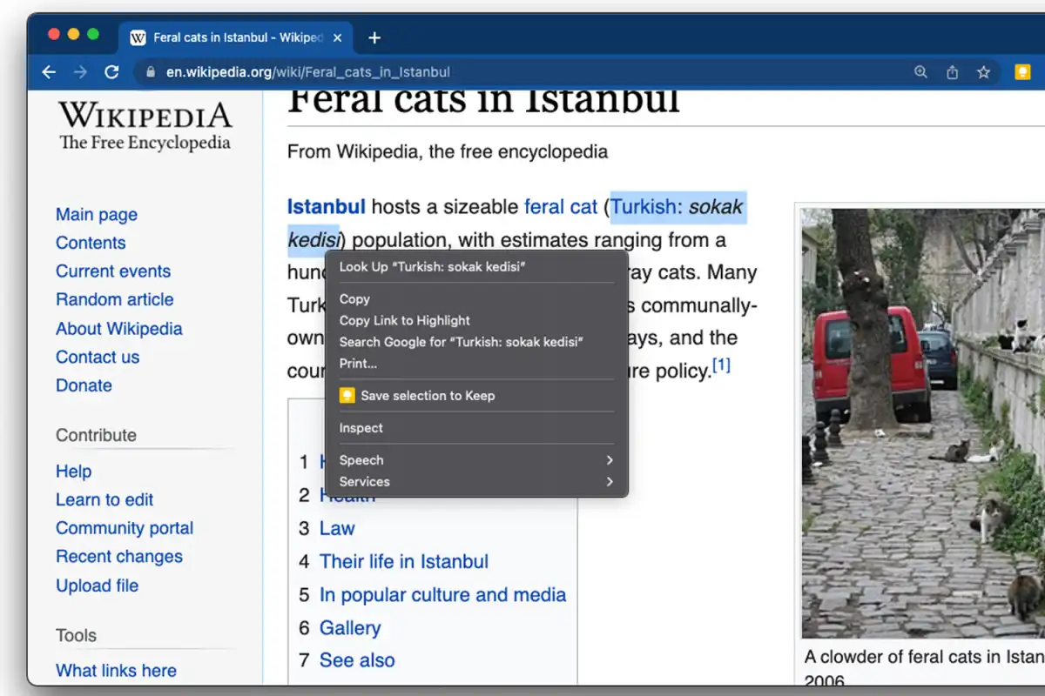Open the Random article sidebar link
The image size is (1045, 696).
[114, 299]
